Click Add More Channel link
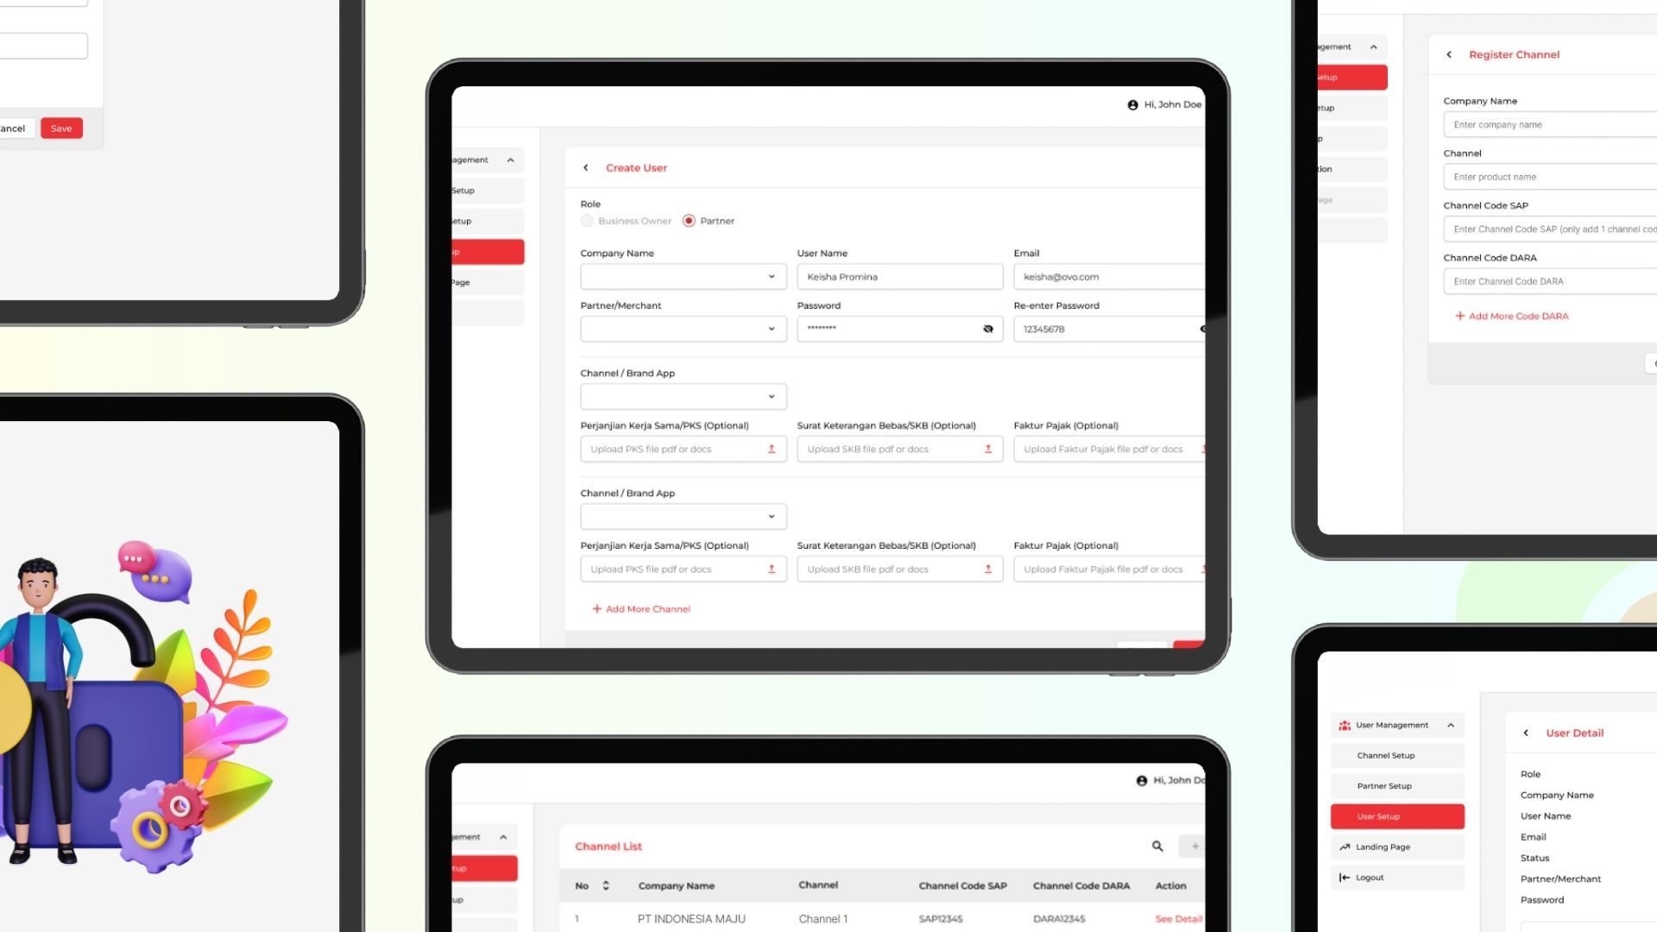Image resolution: width=1657 pixels, height=932 pixels. click(640, 608)
